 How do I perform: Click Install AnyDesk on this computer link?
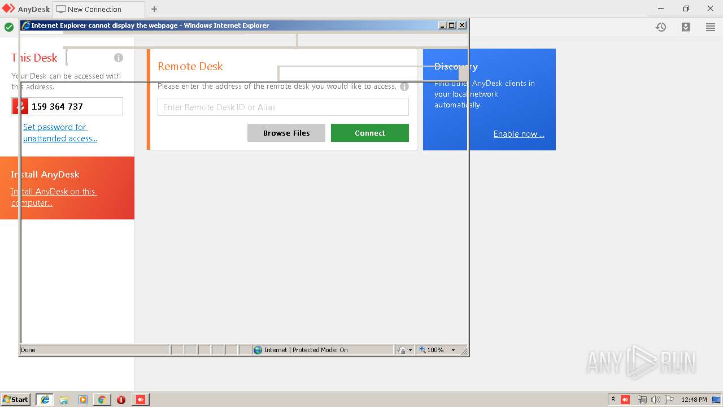[x=54, y=197]
